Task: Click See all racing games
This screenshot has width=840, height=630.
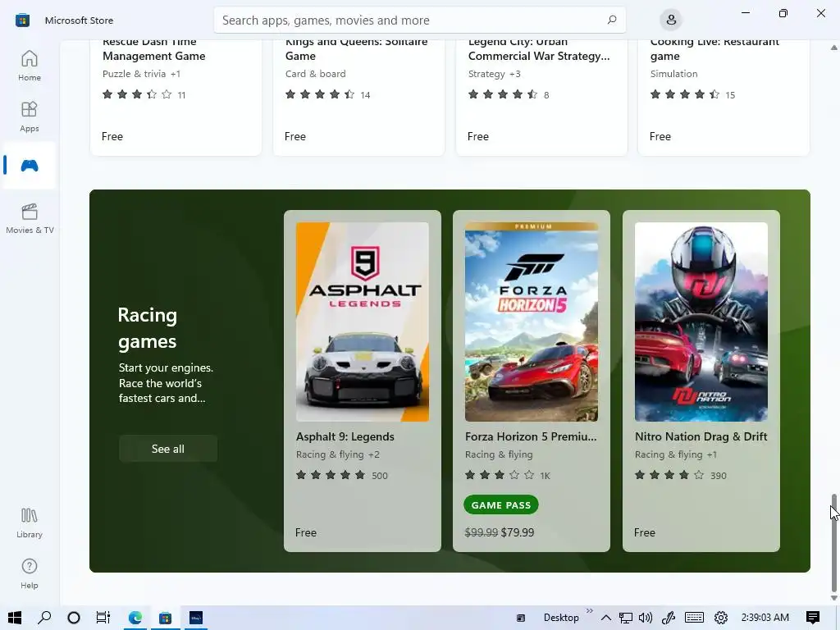Action: click(167, 449)
